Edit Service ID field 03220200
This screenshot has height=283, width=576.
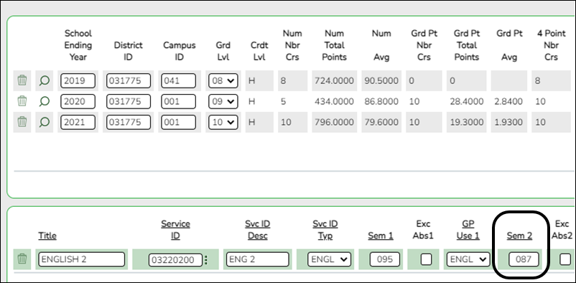(x=175, y=260)
